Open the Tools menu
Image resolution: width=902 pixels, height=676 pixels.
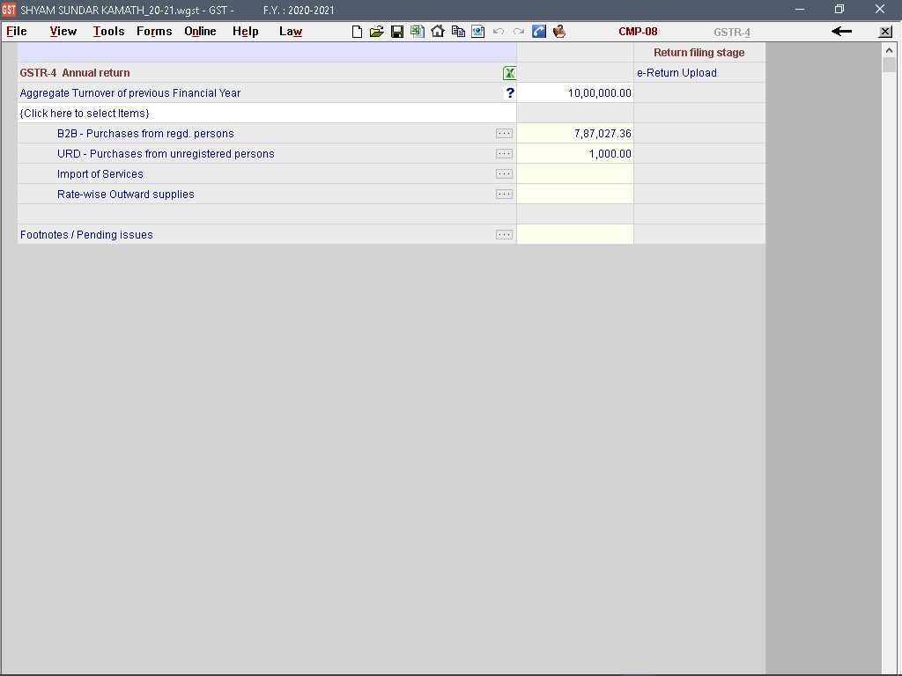109,32
